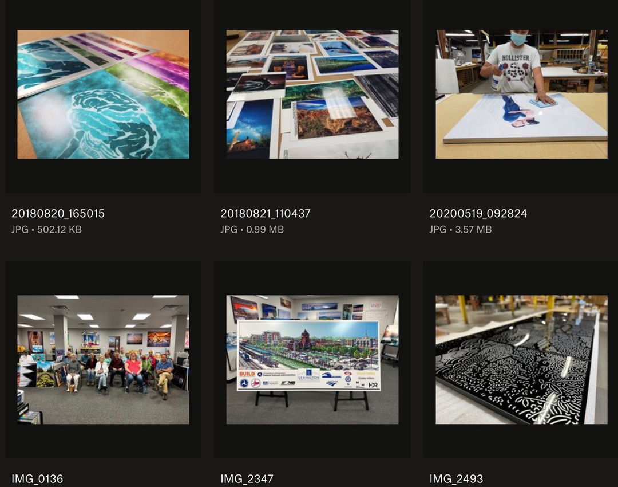Select file name IMG_0136
618x487 pixels.
click(37, 479)
